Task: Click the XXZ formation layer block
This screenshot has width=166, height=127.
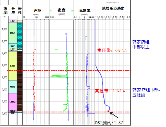Action: click(13, 46)
